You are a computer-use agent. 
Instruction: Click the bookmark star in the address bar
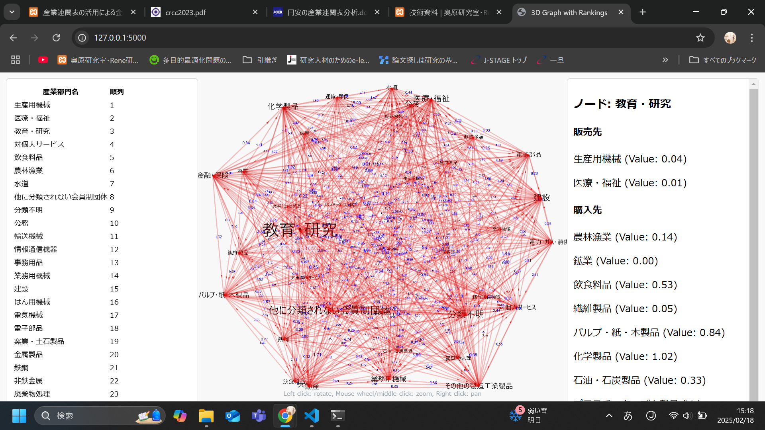700,37
